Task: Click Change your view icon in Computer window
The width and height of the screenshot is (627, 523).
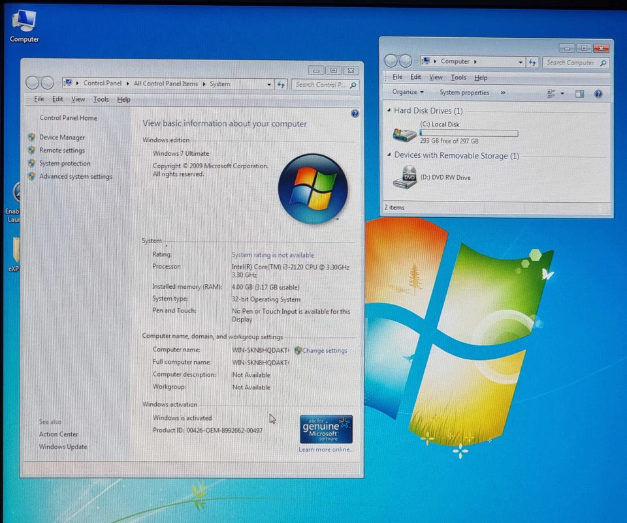Action: pos(551,93)
